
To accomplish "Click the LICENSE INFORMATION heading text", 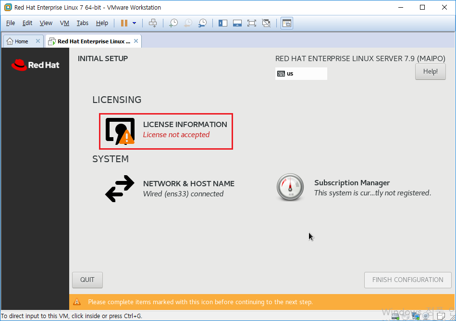I will pos(185,124).
